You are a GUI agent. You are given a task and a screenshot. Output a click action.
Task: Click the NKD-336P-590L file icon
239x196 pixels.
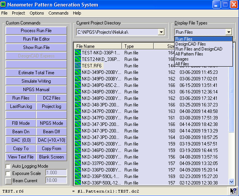(x=78, y=176)
